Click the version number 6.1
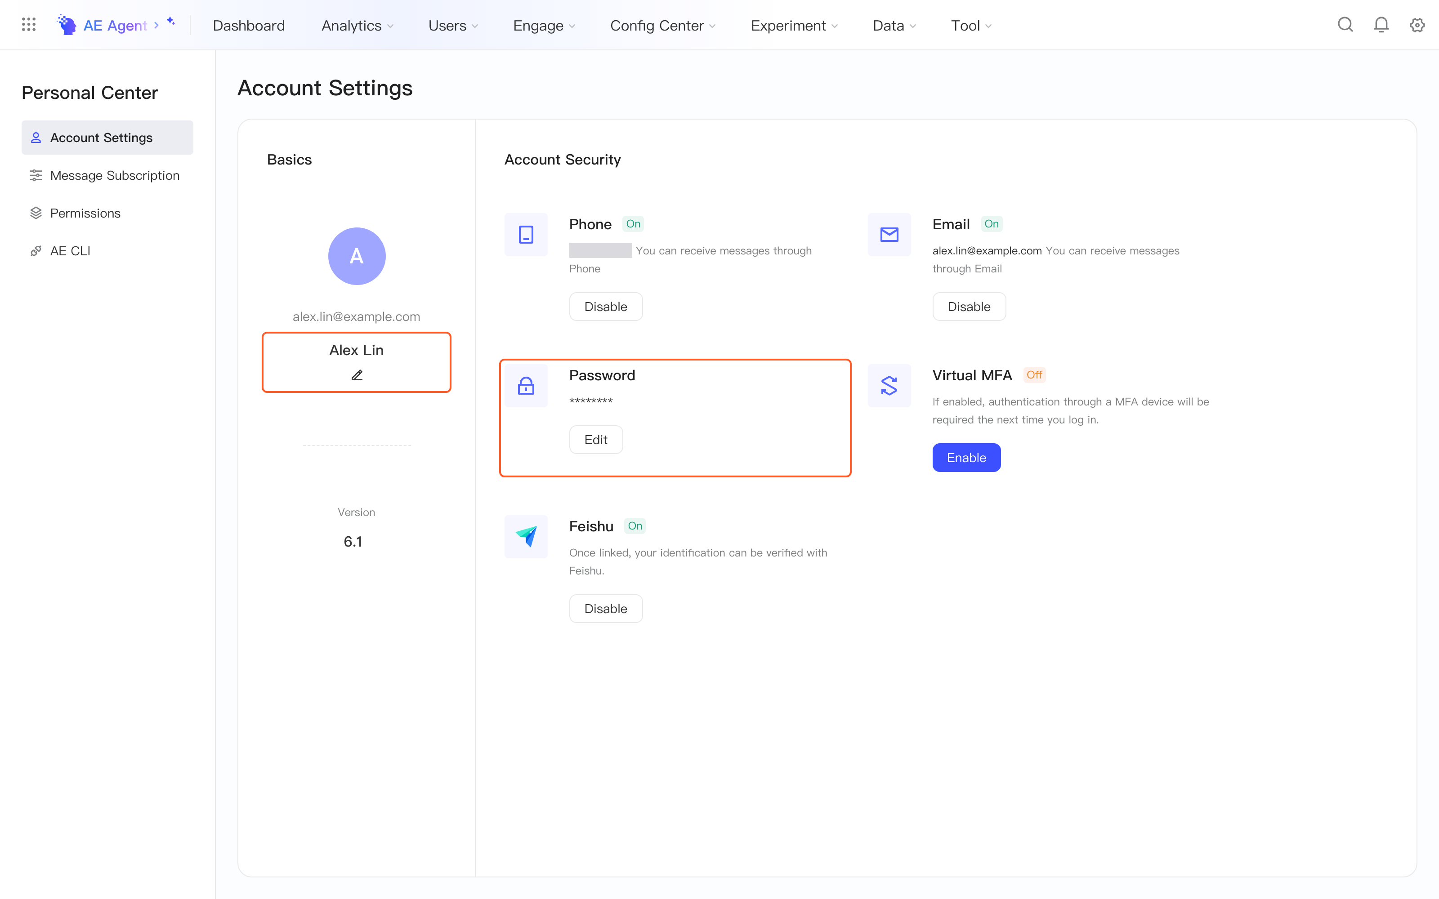The image size is (1439, 899). (x=353, y=542)
